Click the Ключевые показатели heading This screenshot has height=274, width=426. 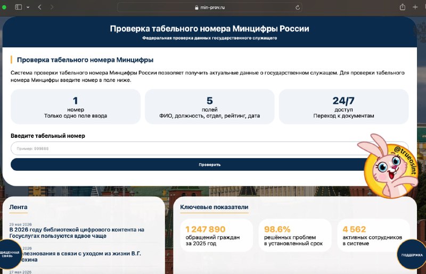[214, 207]
